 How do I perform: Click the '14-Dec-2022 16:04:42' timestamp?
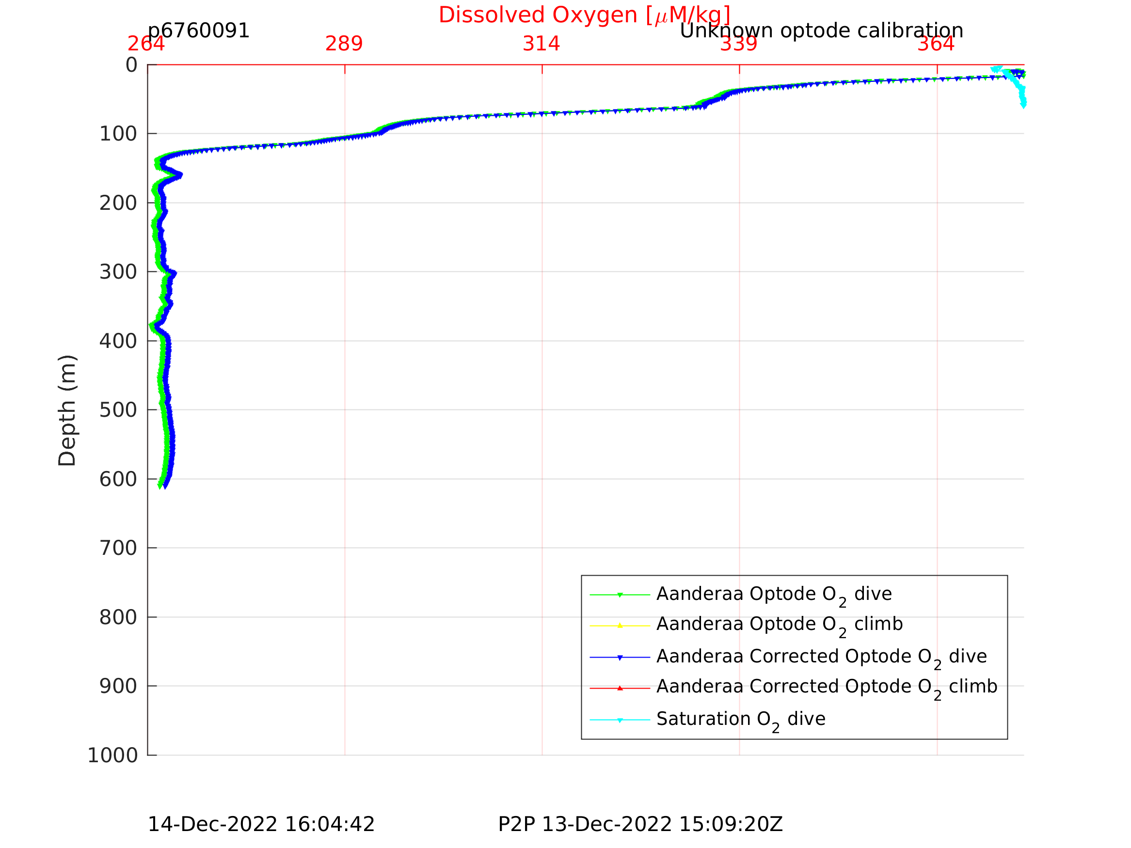tap(261, 824)
